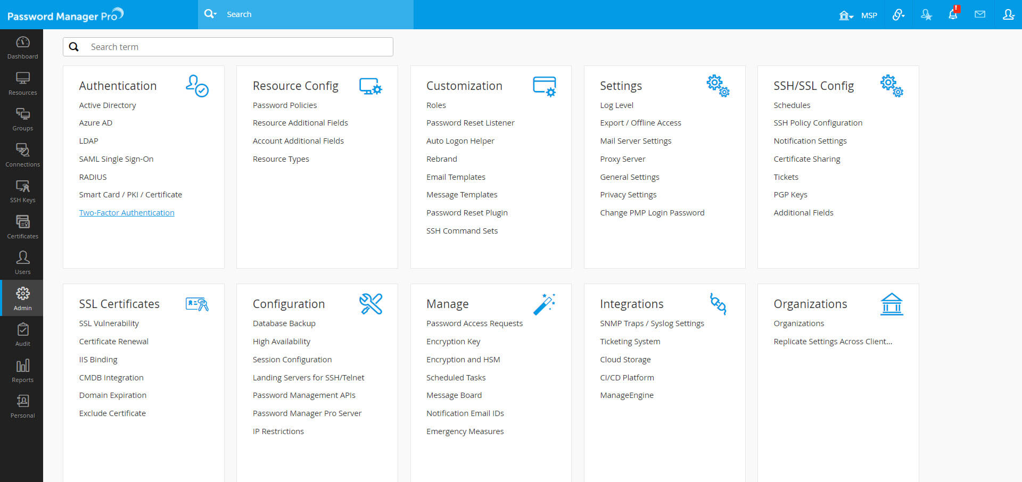This screenshot has width=1022, height=482.
Task: Click the Manage magic wand icon
Action: 545,304
